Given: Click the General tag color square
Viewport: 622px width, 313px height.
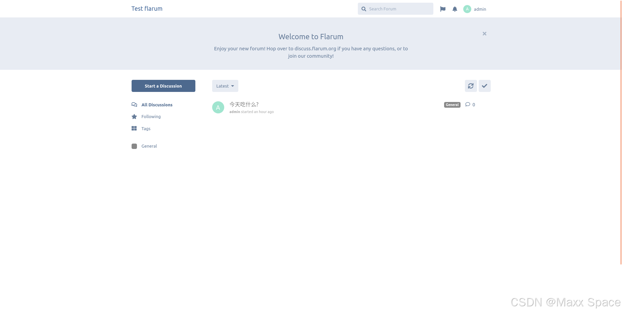Looking at the screenshot, I should tap(134, 146).
